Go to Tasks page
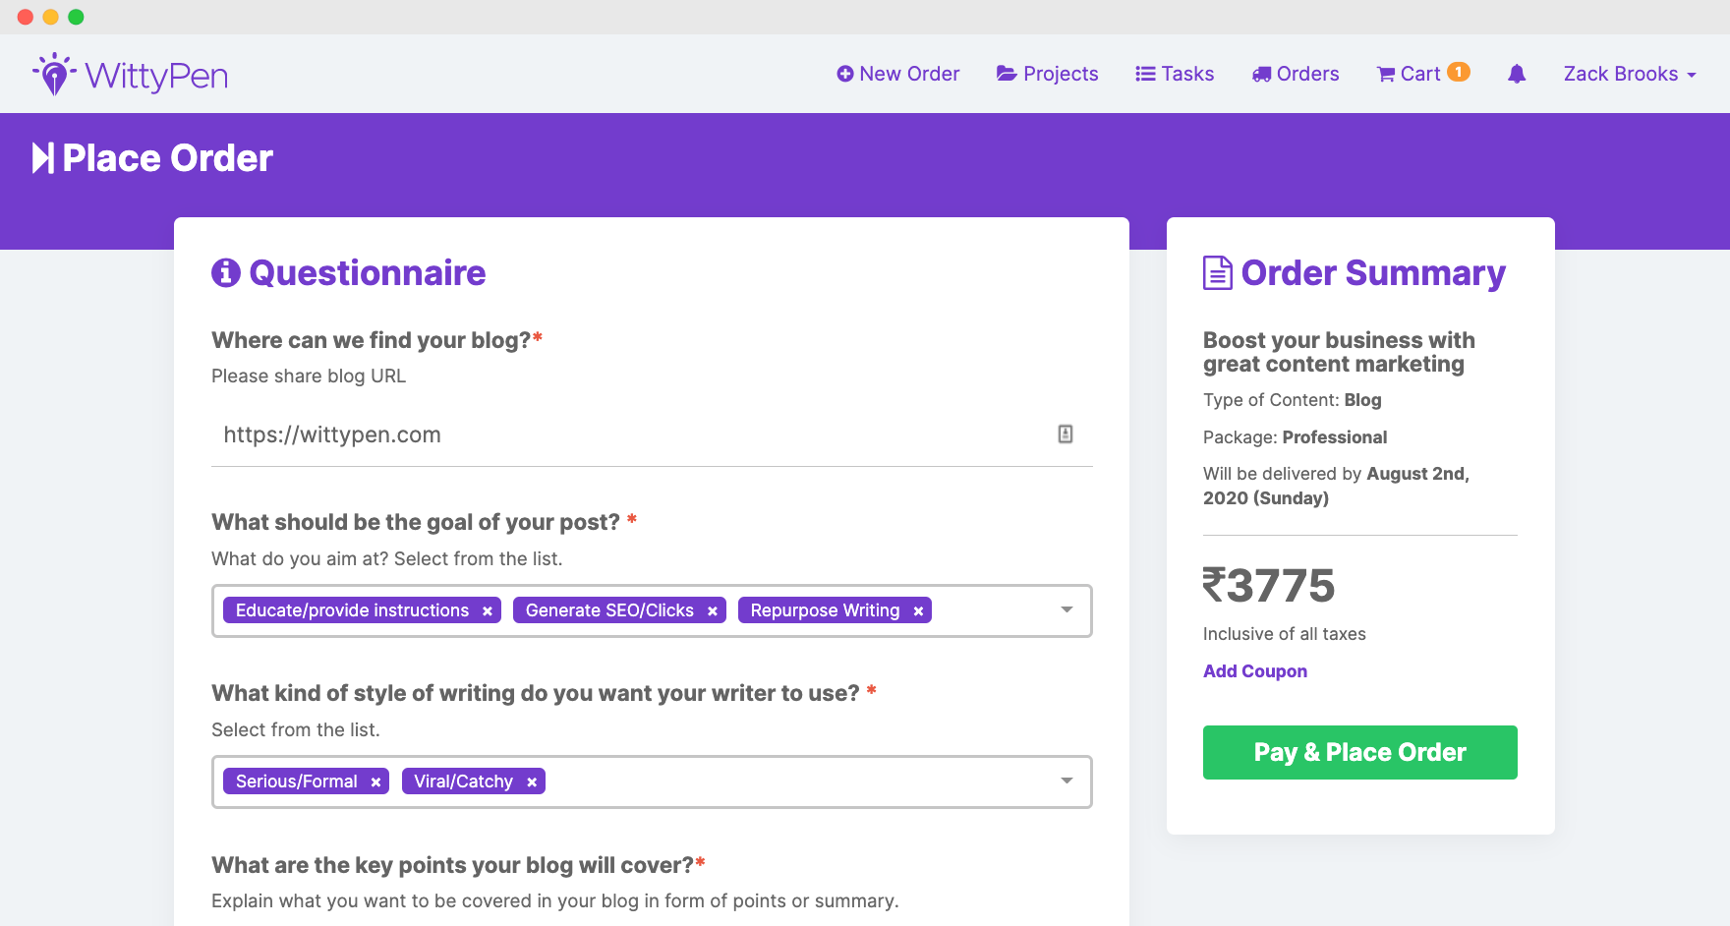This screenshot has height=926, width=1730. [x=1175, y=74]
